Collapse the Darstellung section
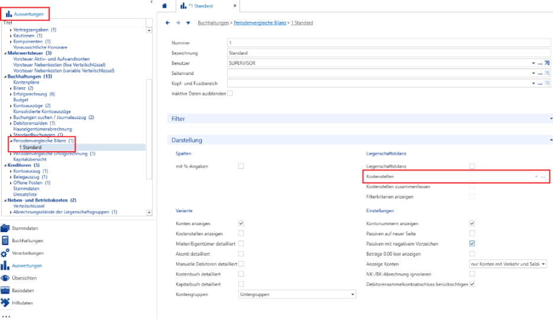 551,140
